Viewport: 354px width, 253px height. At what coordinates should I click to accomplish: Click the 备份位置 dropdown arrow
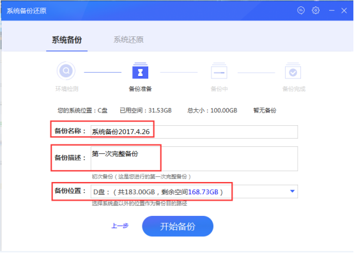[x=292, y=191]
